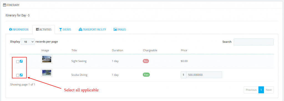Viewport: 284px width, 101px height.
Task: Click the info icon on Information tab
Action: (10, 29)
